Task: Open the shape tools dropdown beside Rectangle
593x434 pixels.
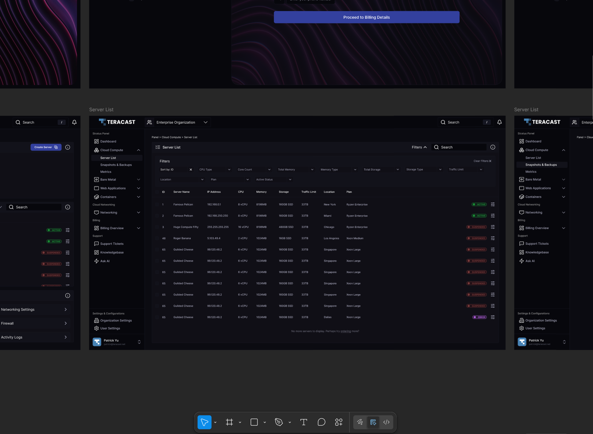Action: [265, 422]
